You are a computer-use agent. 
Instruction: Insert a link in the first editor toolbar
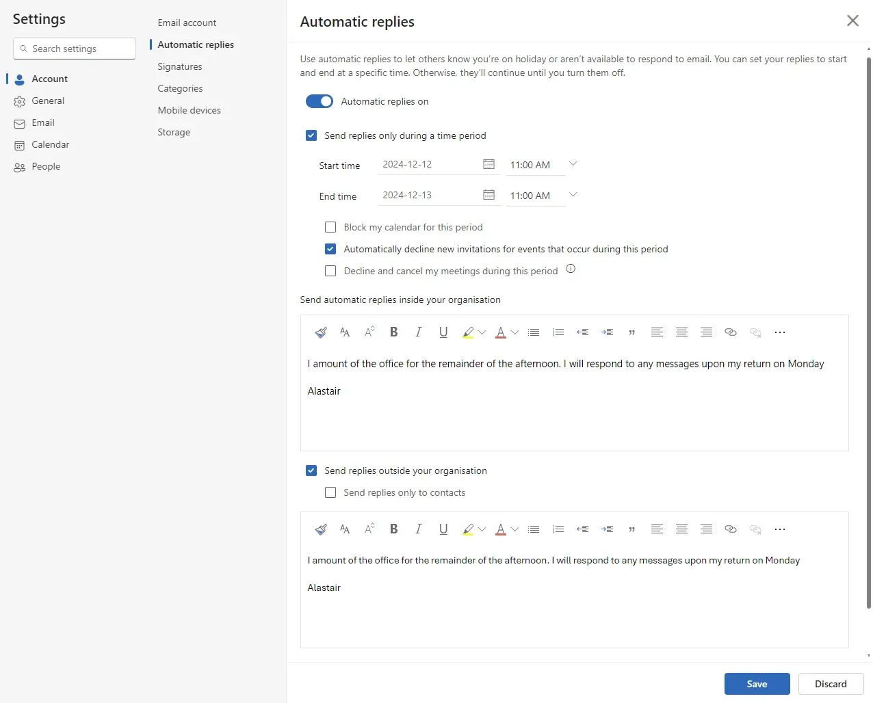[730, 332]
